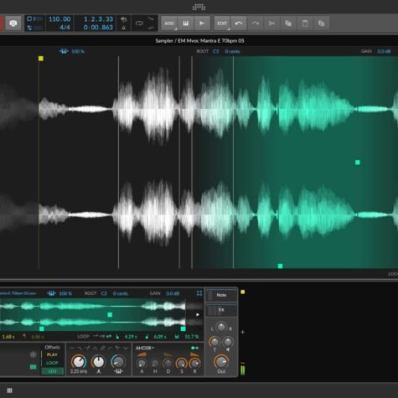Select the LEN offsets tab
The width and height of the screenshot is (398, 398).
52,371
